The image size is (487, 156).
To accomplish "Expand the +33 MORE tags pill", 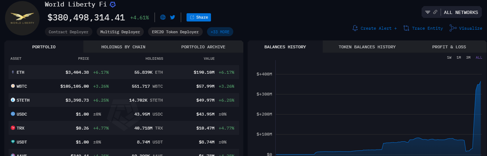I will (220, 32).
